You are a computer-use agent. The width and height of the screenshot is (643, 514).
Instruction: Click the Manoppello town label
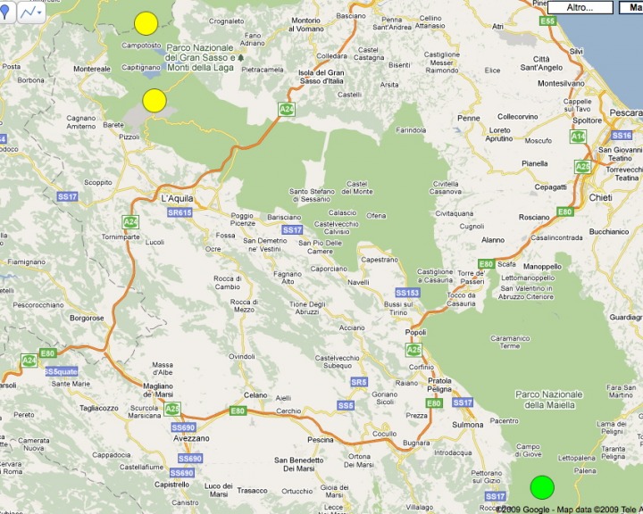pos(542,267)
